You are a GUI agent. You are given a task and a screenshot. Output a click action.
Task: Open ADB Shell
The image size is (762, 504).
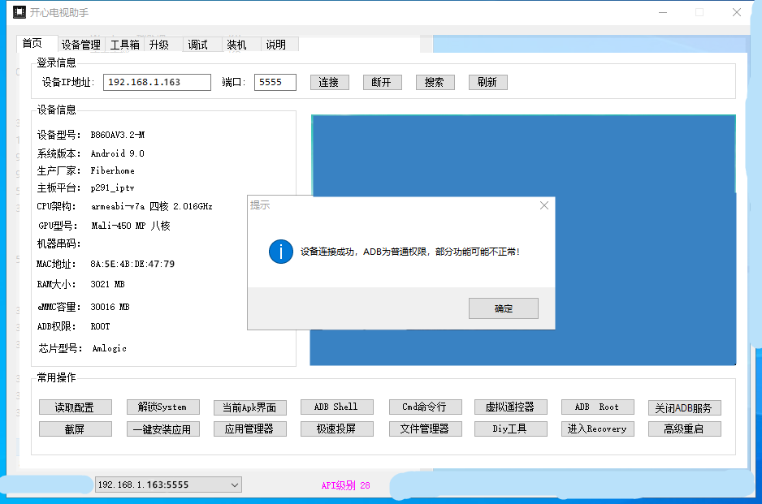336,407
